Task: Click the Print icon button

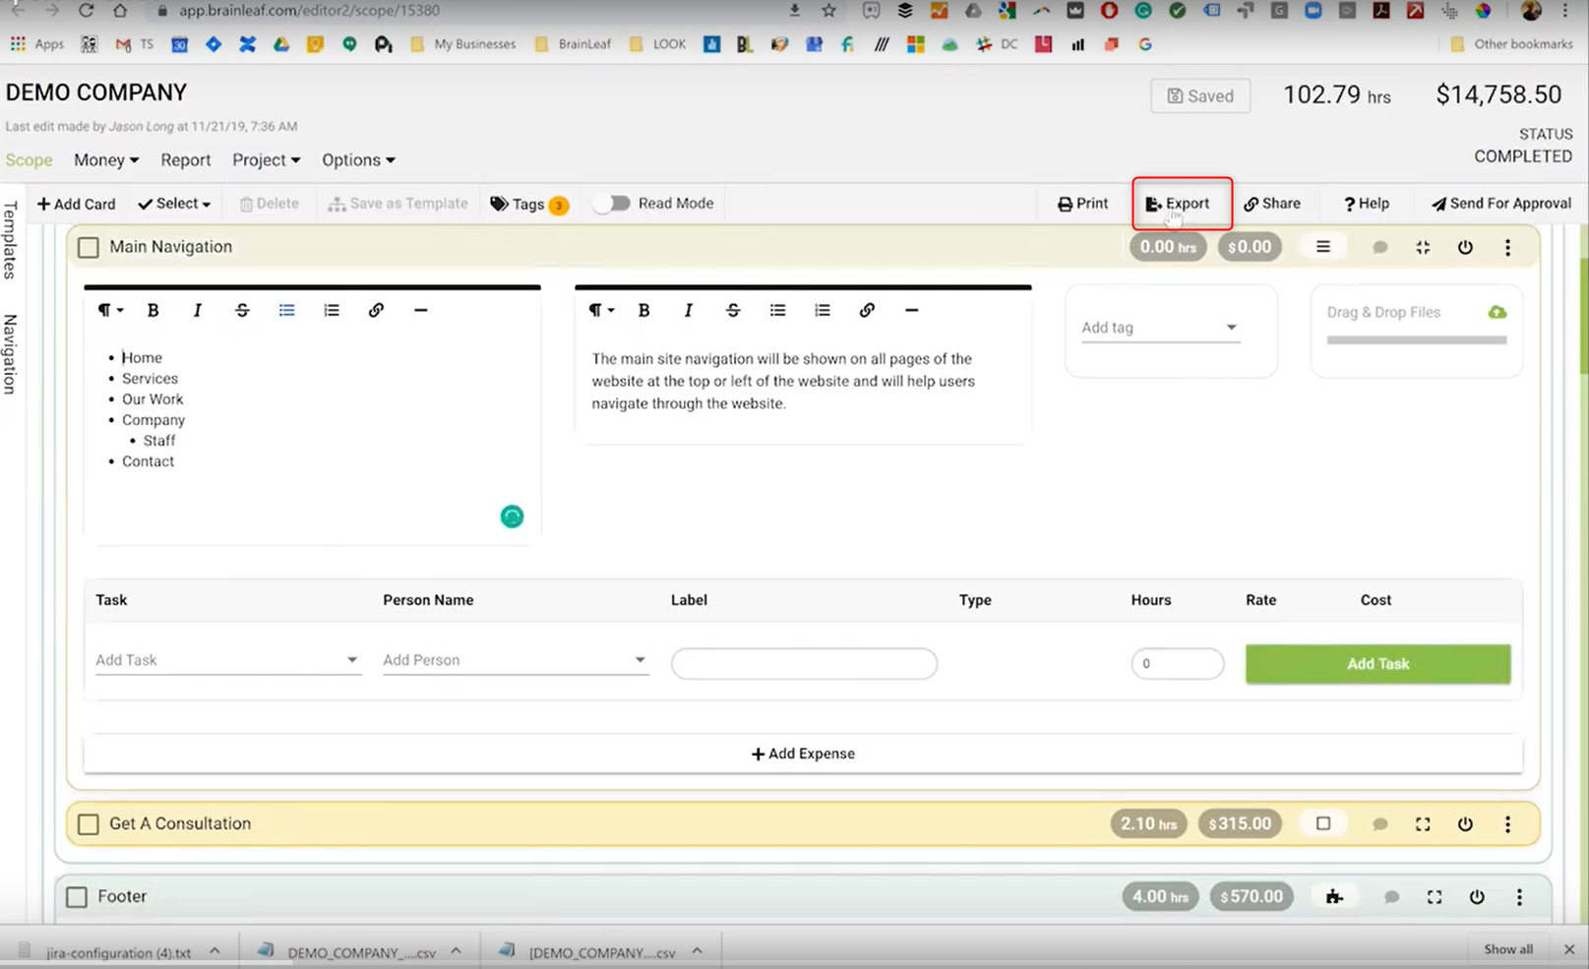Action: [1082, 204]
